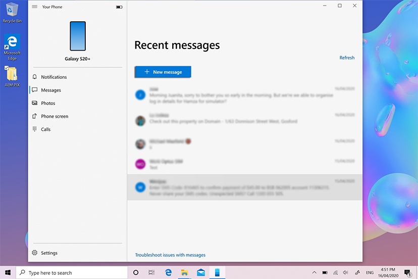Change ENG input language
418x279 pixels.
pyautogui.click(x=370, y=272)
